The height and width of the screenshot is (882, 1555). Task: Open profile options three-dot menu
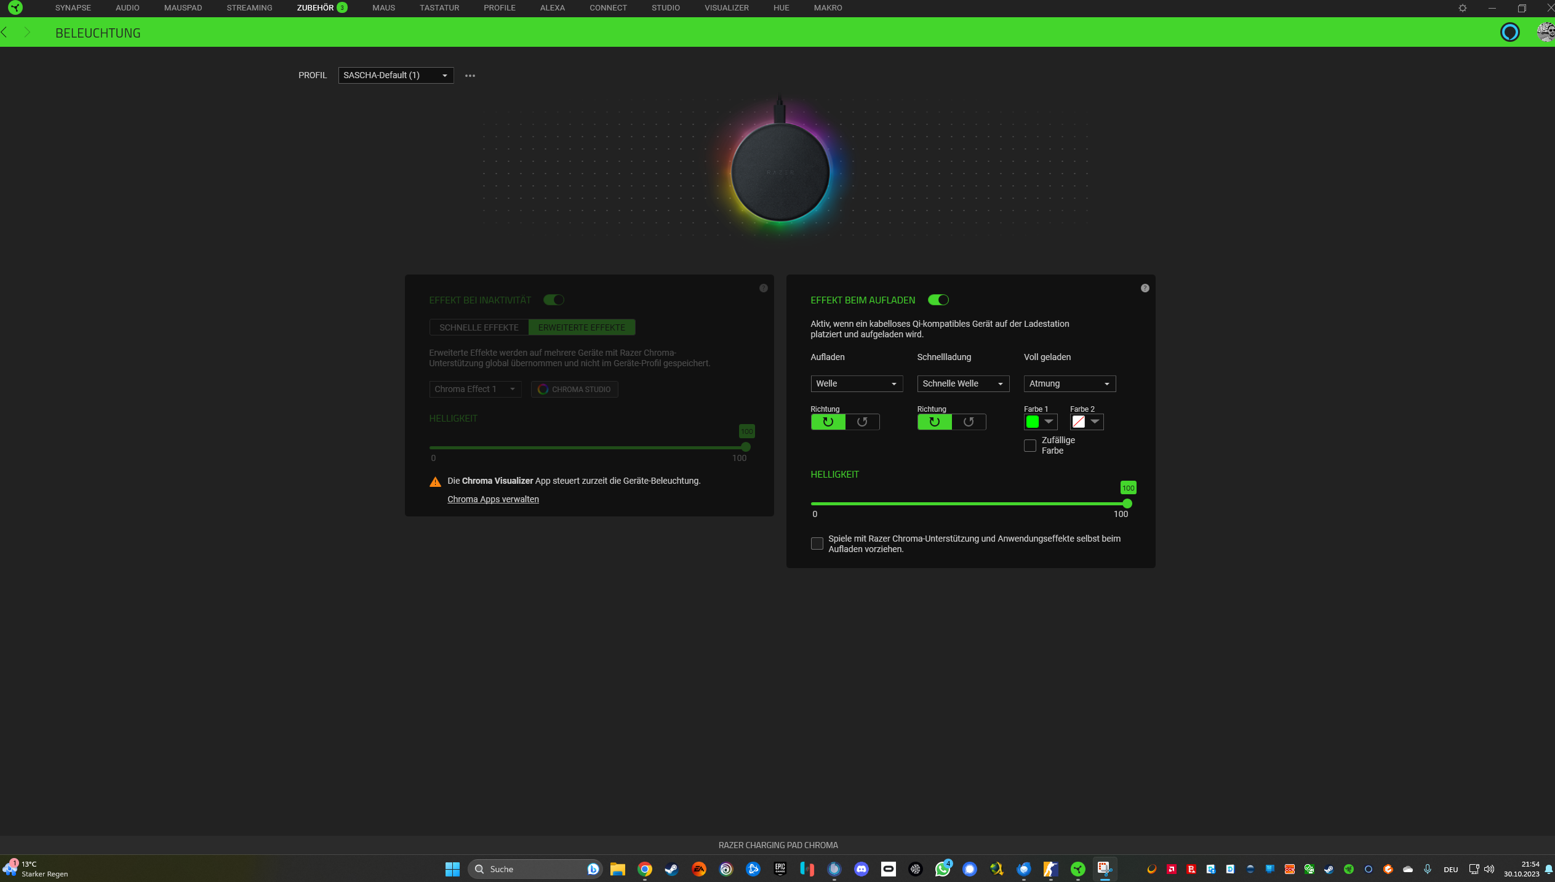point(470,76)
